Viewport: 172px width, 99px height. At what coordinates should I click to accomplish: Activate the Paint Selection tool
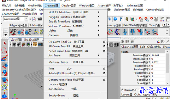pos(5,58)
